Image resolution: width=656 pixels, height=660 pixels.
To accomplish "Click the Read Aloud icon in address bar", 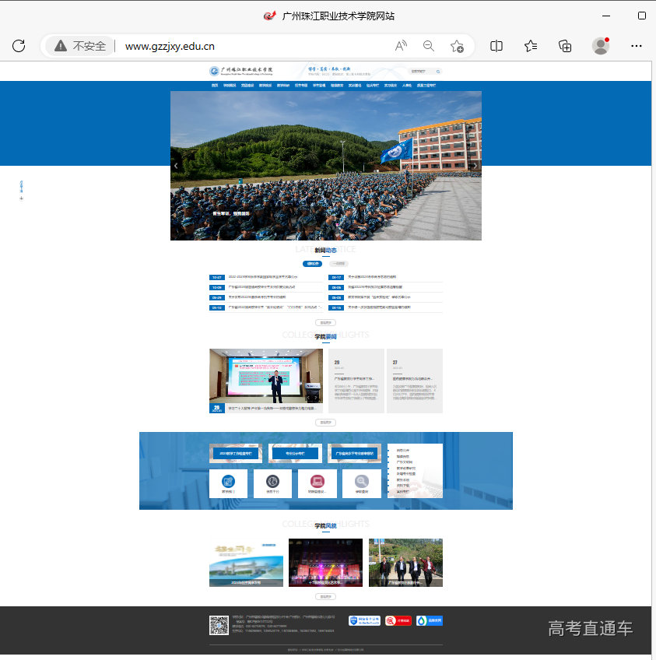I will [x=401, y=46].
